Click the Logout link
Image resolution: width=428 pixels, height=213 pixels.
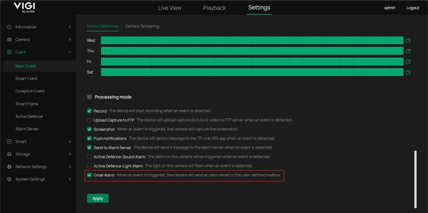(x=413, y=8)
